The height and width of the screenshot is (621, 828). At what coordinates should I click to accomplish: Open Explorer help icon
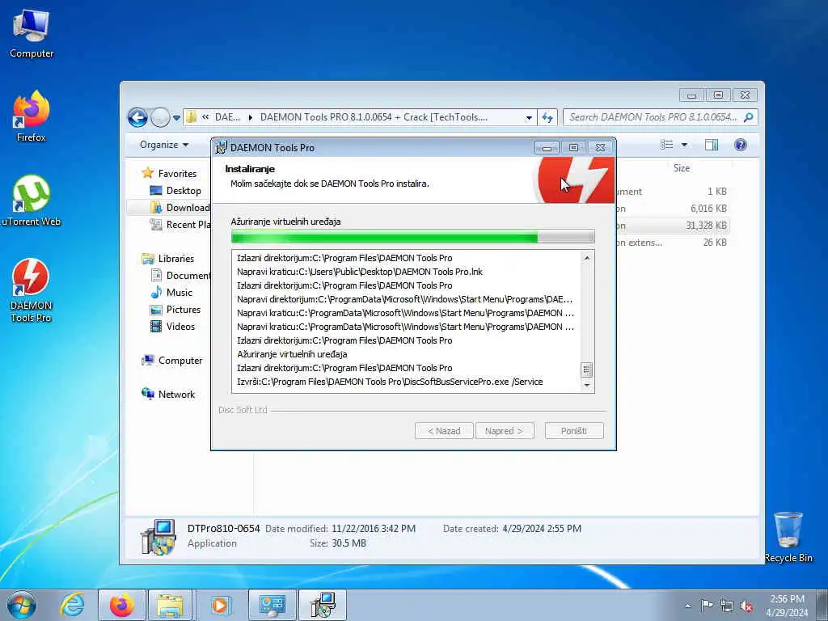[741, 145]
